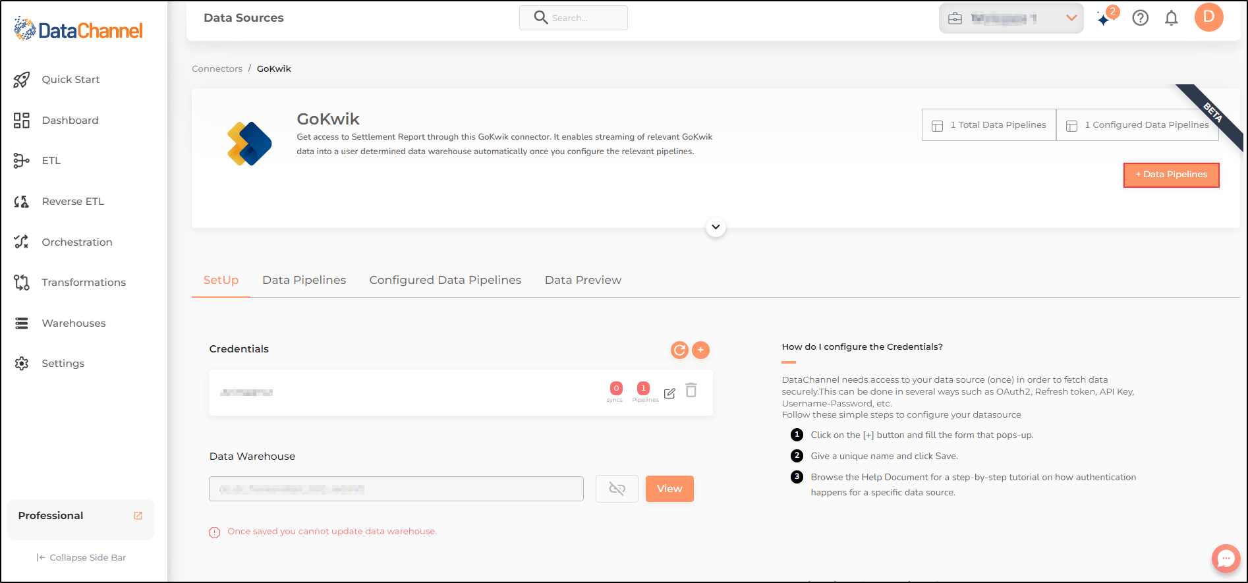Screen dimensions: 1248x583
Task: Click the DataChannel logo
Action: pyautogui.click(x=78, y=30)
